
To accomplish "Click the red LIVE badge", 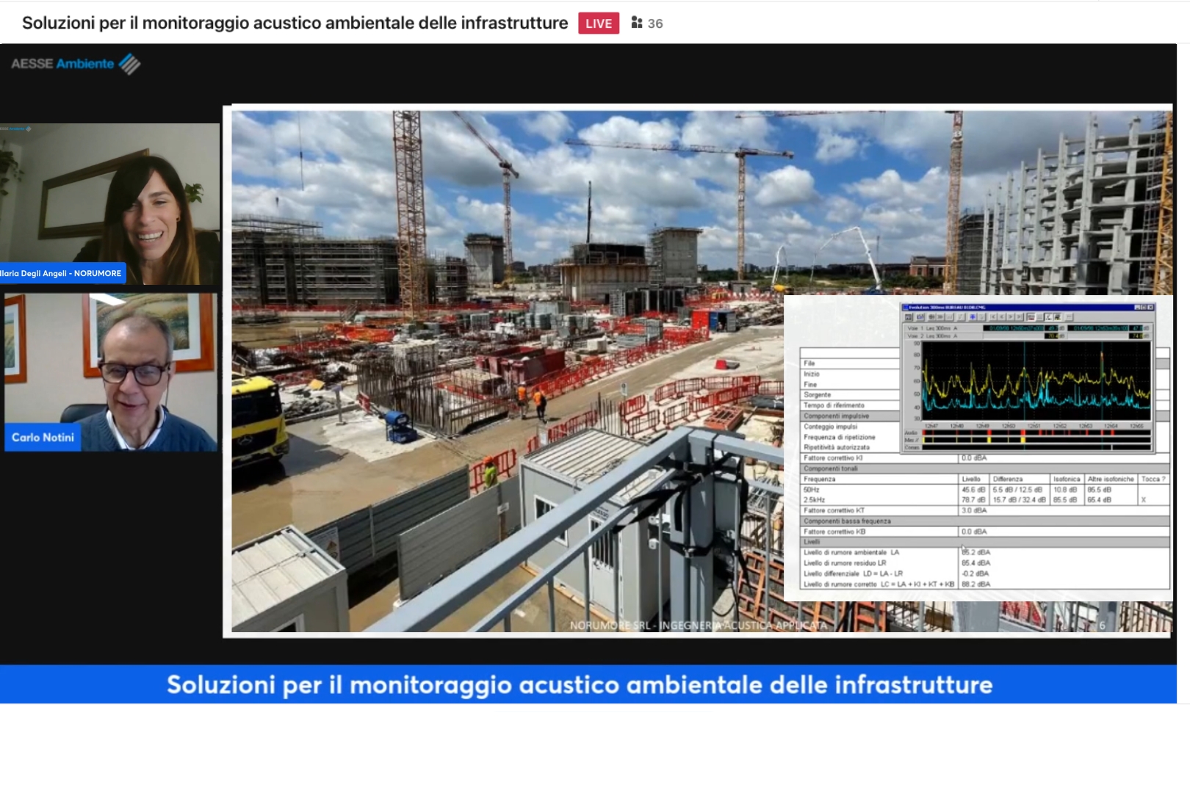I will (599, 23).
